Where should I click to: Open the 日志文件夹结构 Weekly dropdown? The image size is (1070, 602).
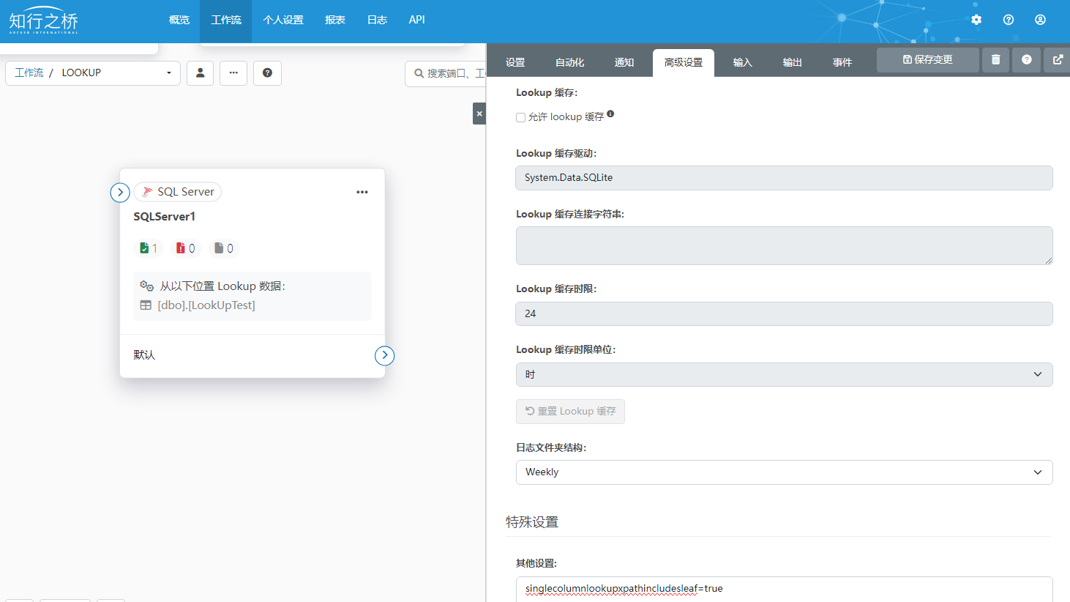point(784,472)
